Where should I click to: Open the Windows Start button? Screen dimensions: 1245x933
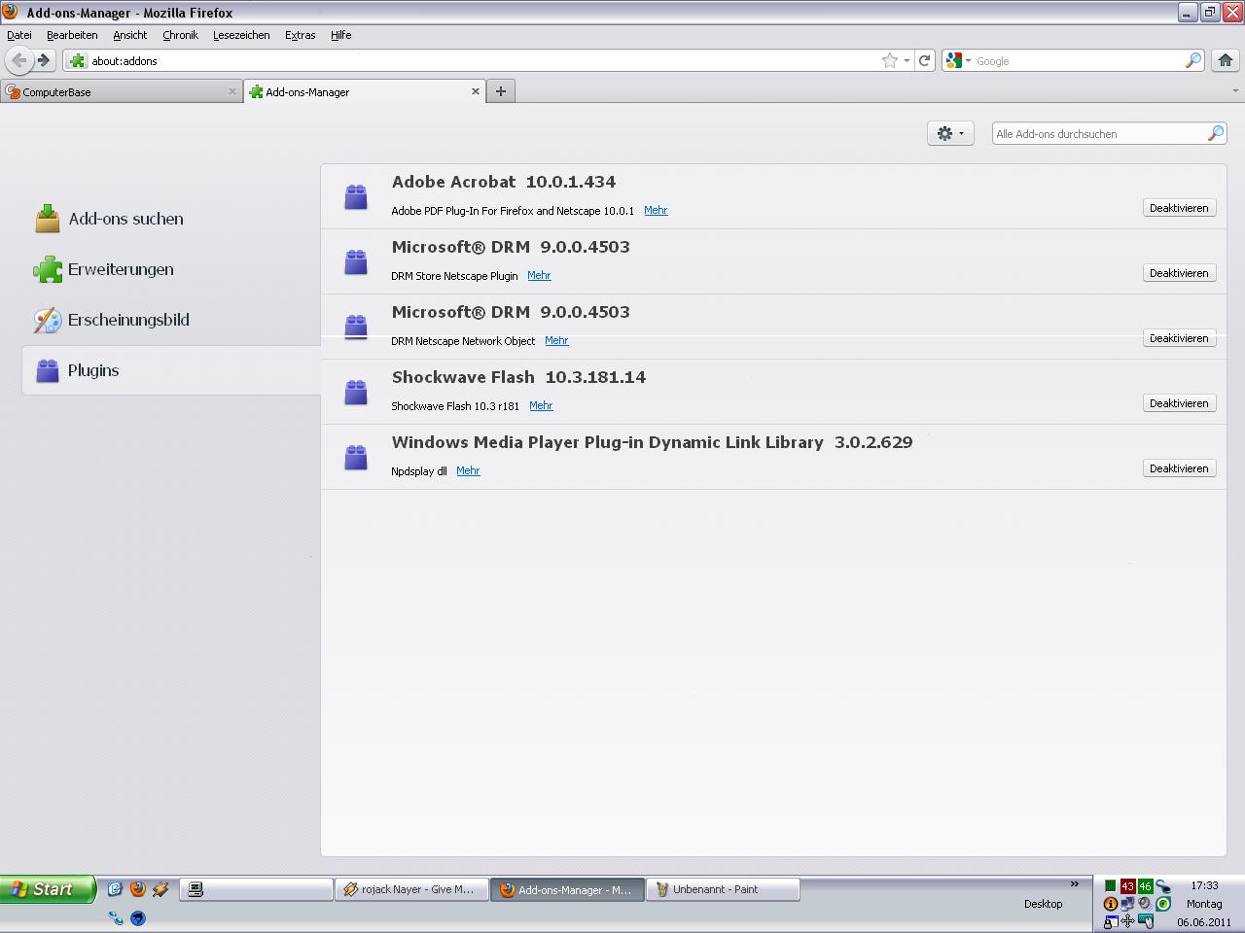[48, 888]
